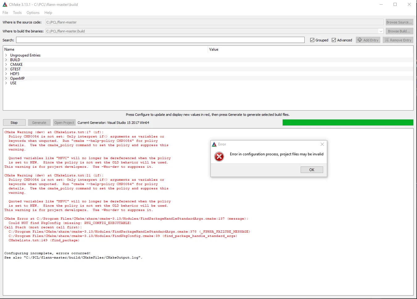Screen dimensions: 417x299
Task: Click the X icon on Remove Entry
Action: (x=386, y=40)
